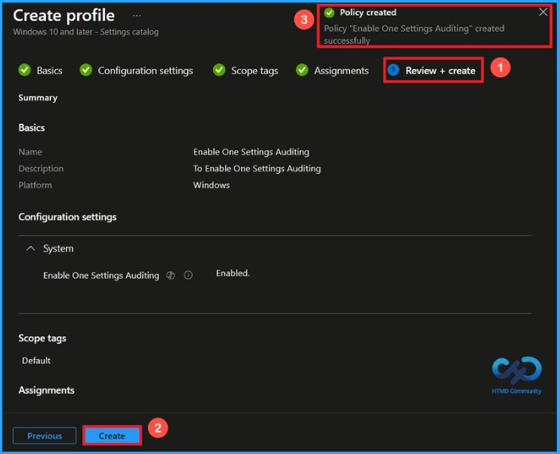Click the Scope tags section heading
Image resolution: width=560 pixels, height=454 pixels.
42,338
